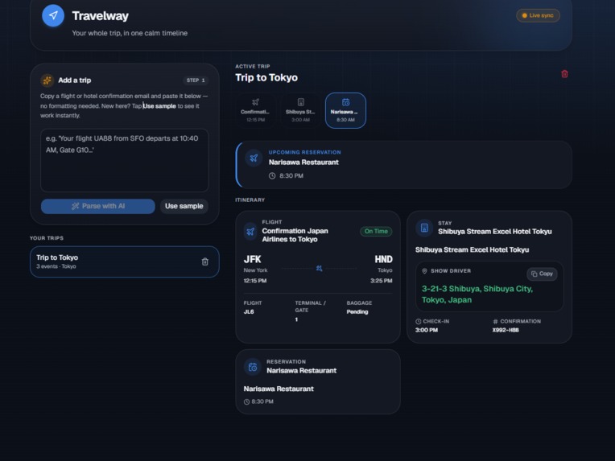Click the JFK departure airport code
The image size is (615, 461).
click(x=252, y=260)
